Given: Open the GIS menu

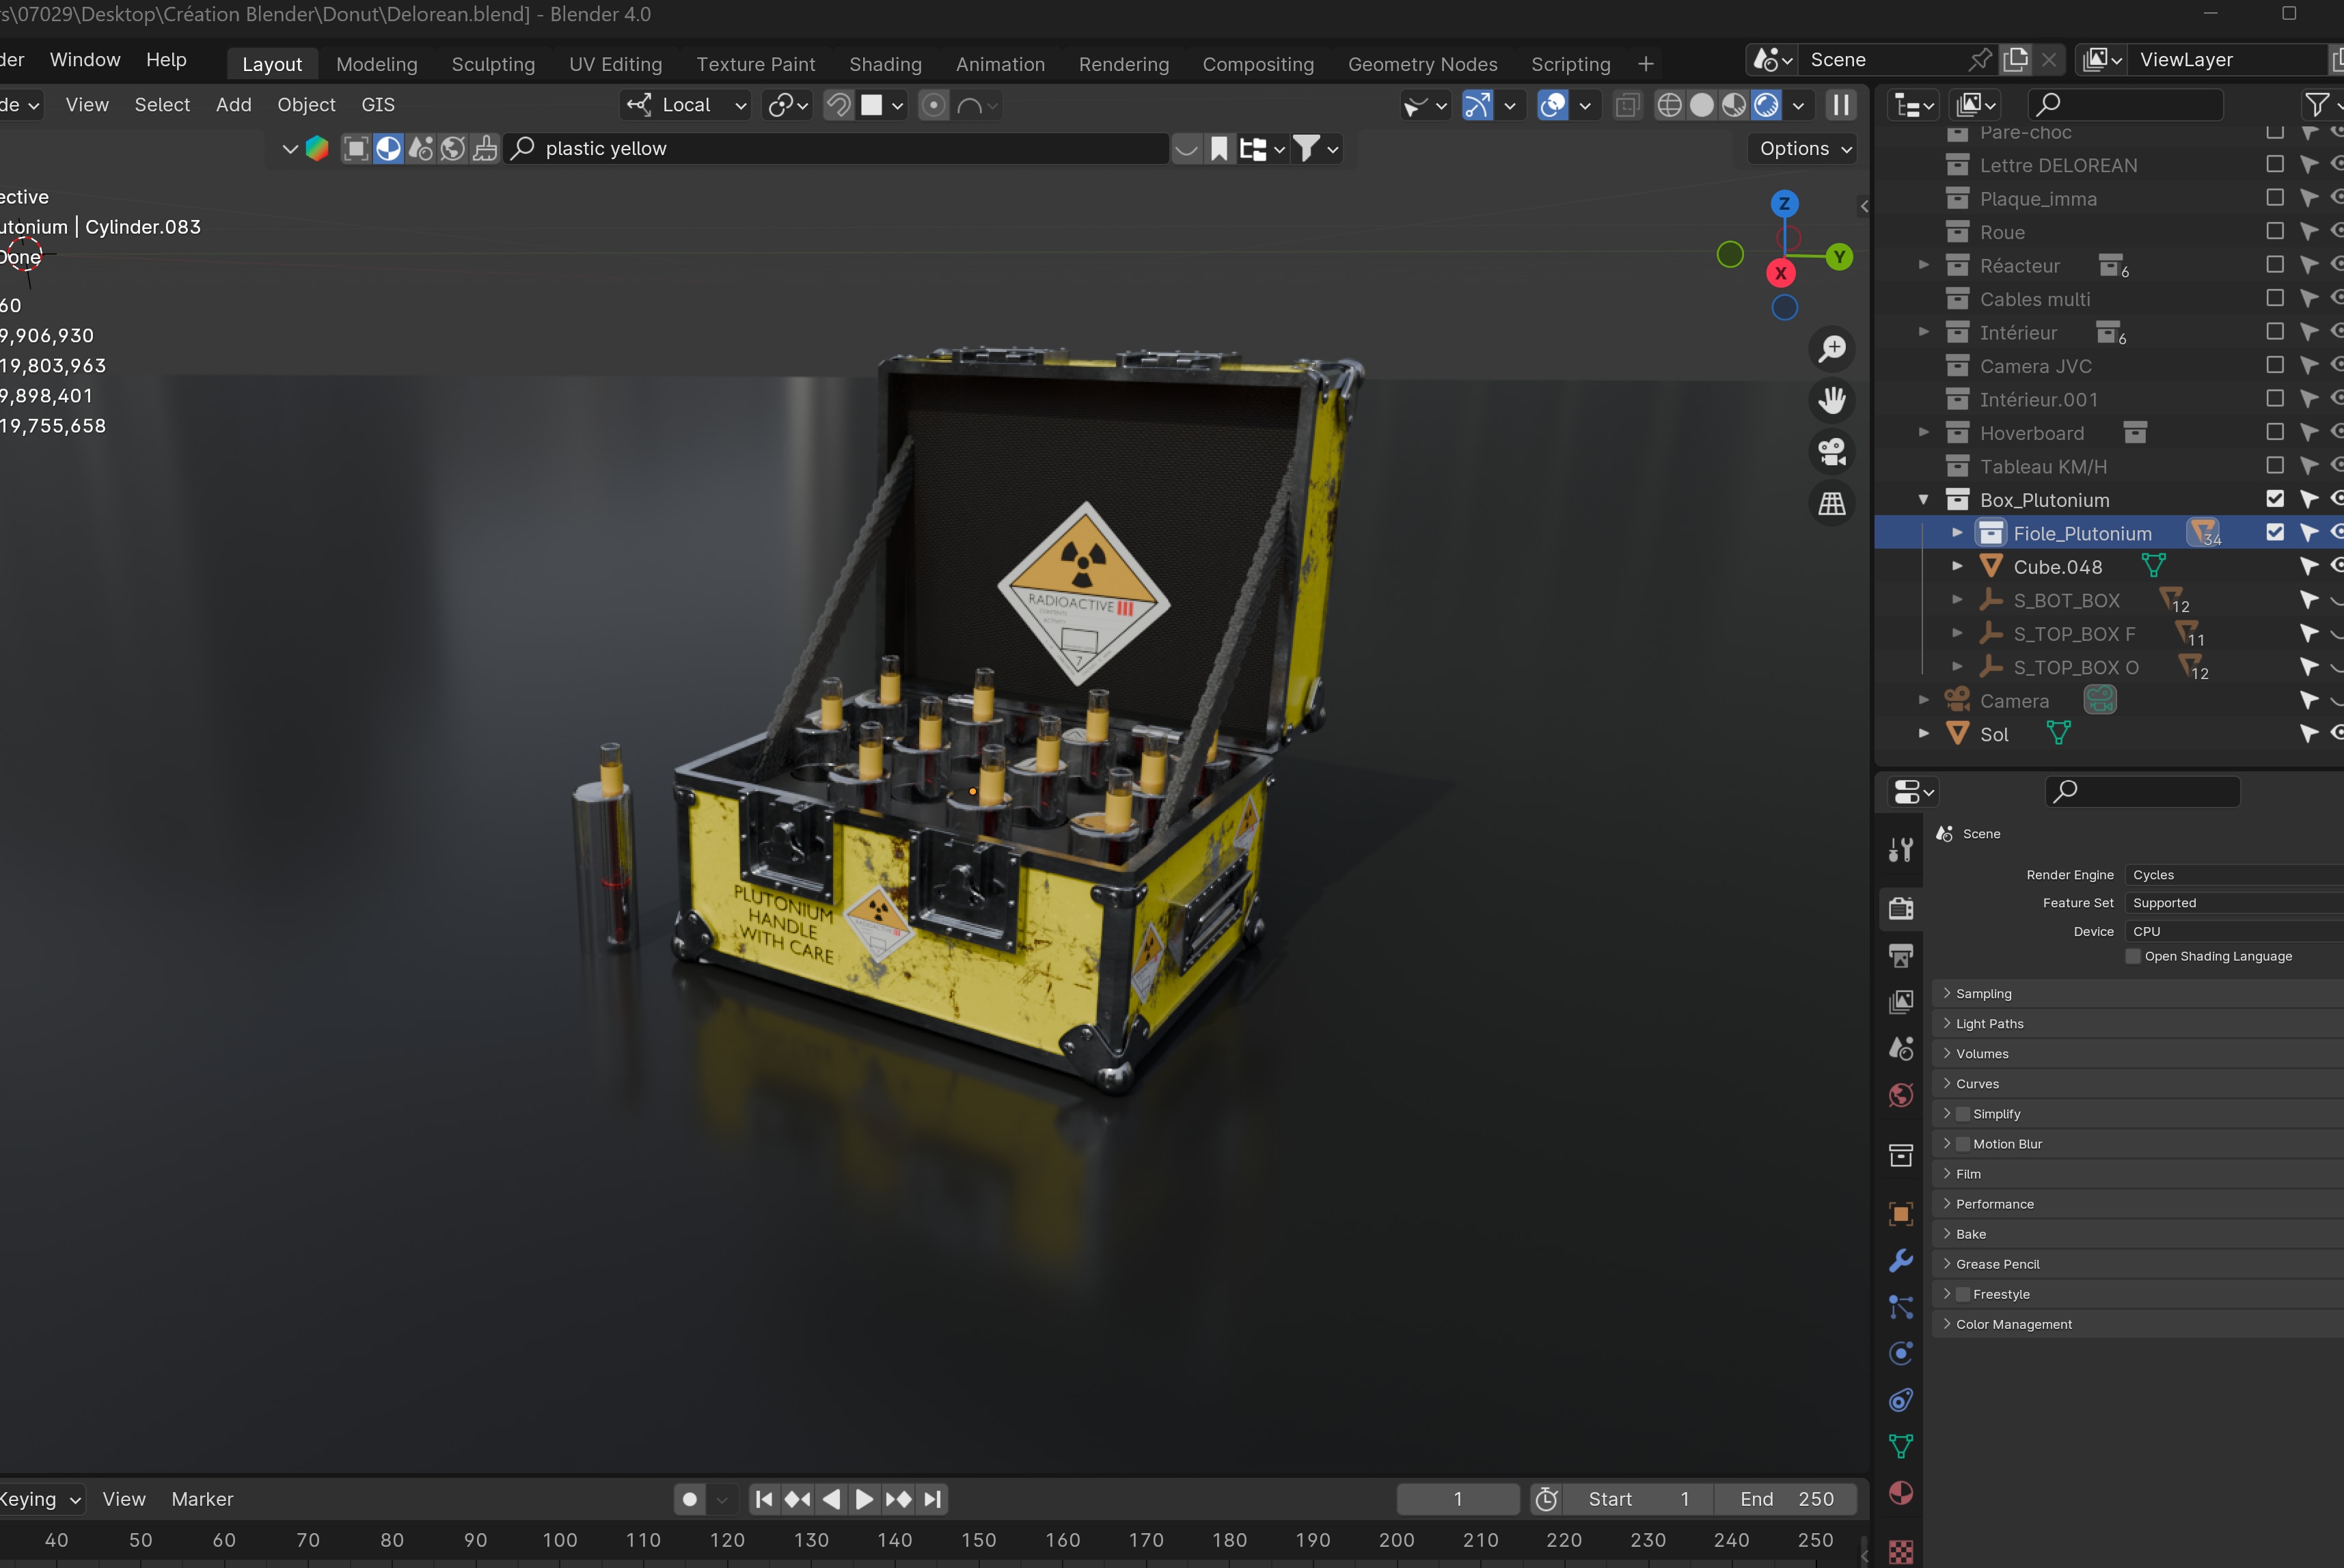Looking at the screenshot, I should [377, 105].
